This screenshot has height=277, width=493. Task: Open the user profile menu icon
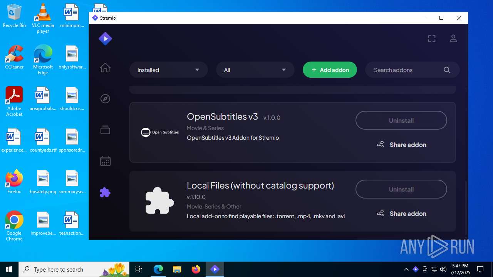pos(453,38)
